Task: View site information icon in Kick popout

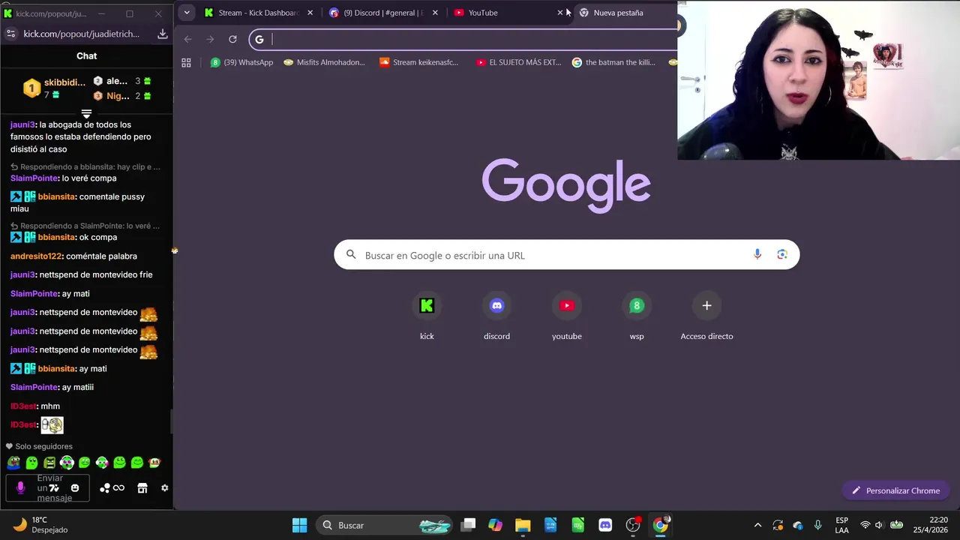Action: pos(10,34)
